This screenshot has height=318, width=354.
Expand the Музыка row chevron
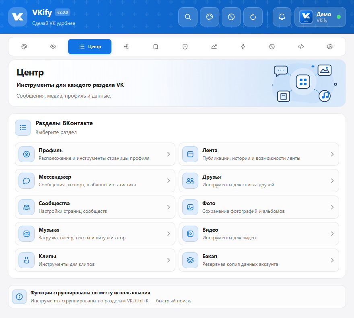(169, 234)
